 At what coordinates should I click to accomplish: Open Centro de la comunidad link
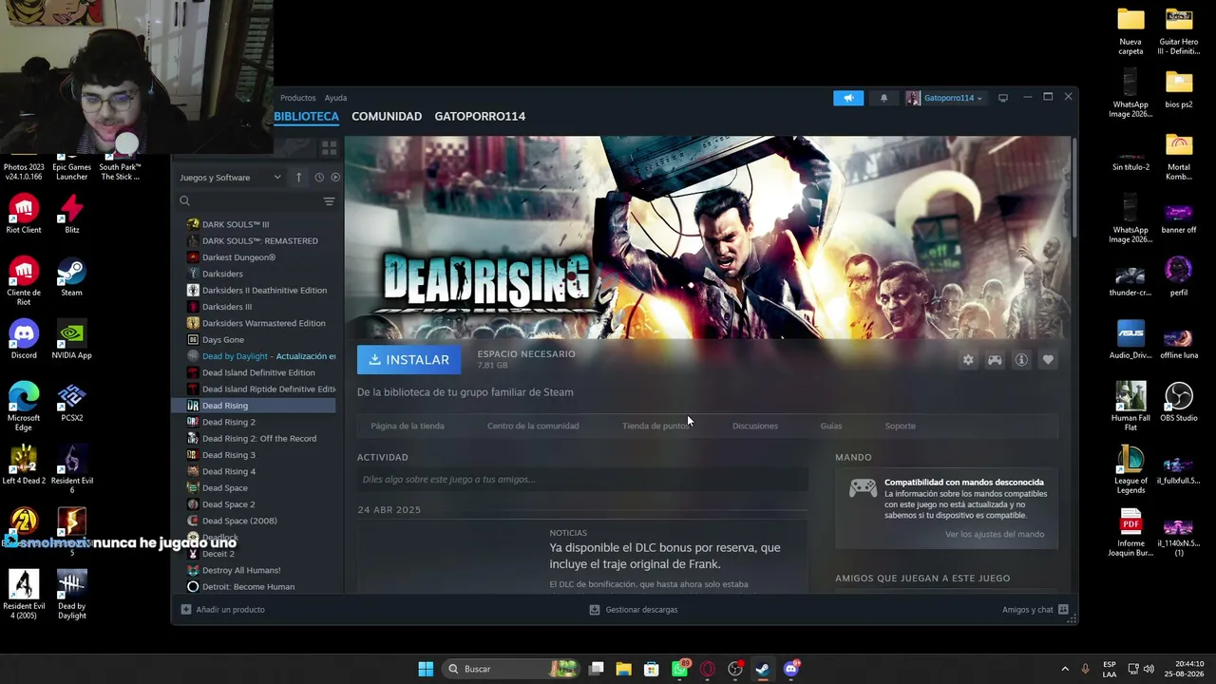coord(533,426)
